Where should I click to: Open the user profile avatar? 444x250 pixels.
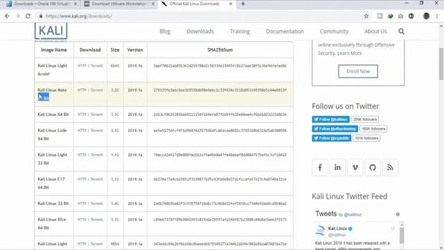coord(426,16)
